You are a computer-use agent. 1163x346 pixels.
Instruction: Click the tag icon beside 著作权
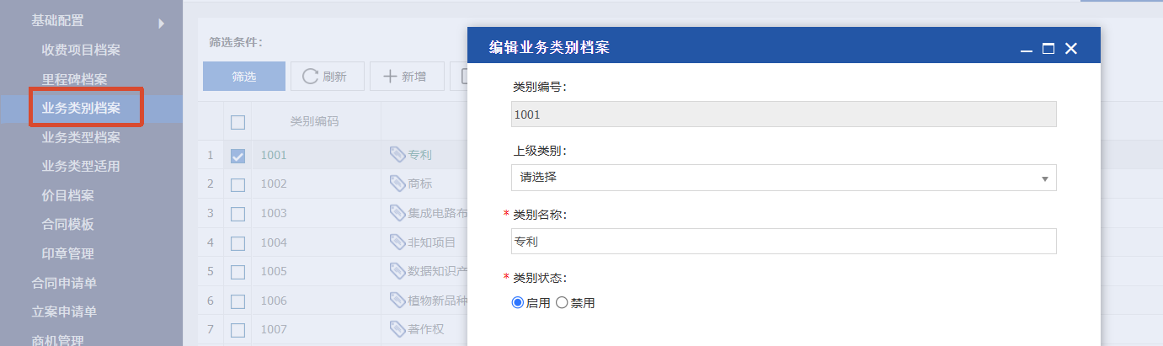pyautogui.click(x=397, y=328)
